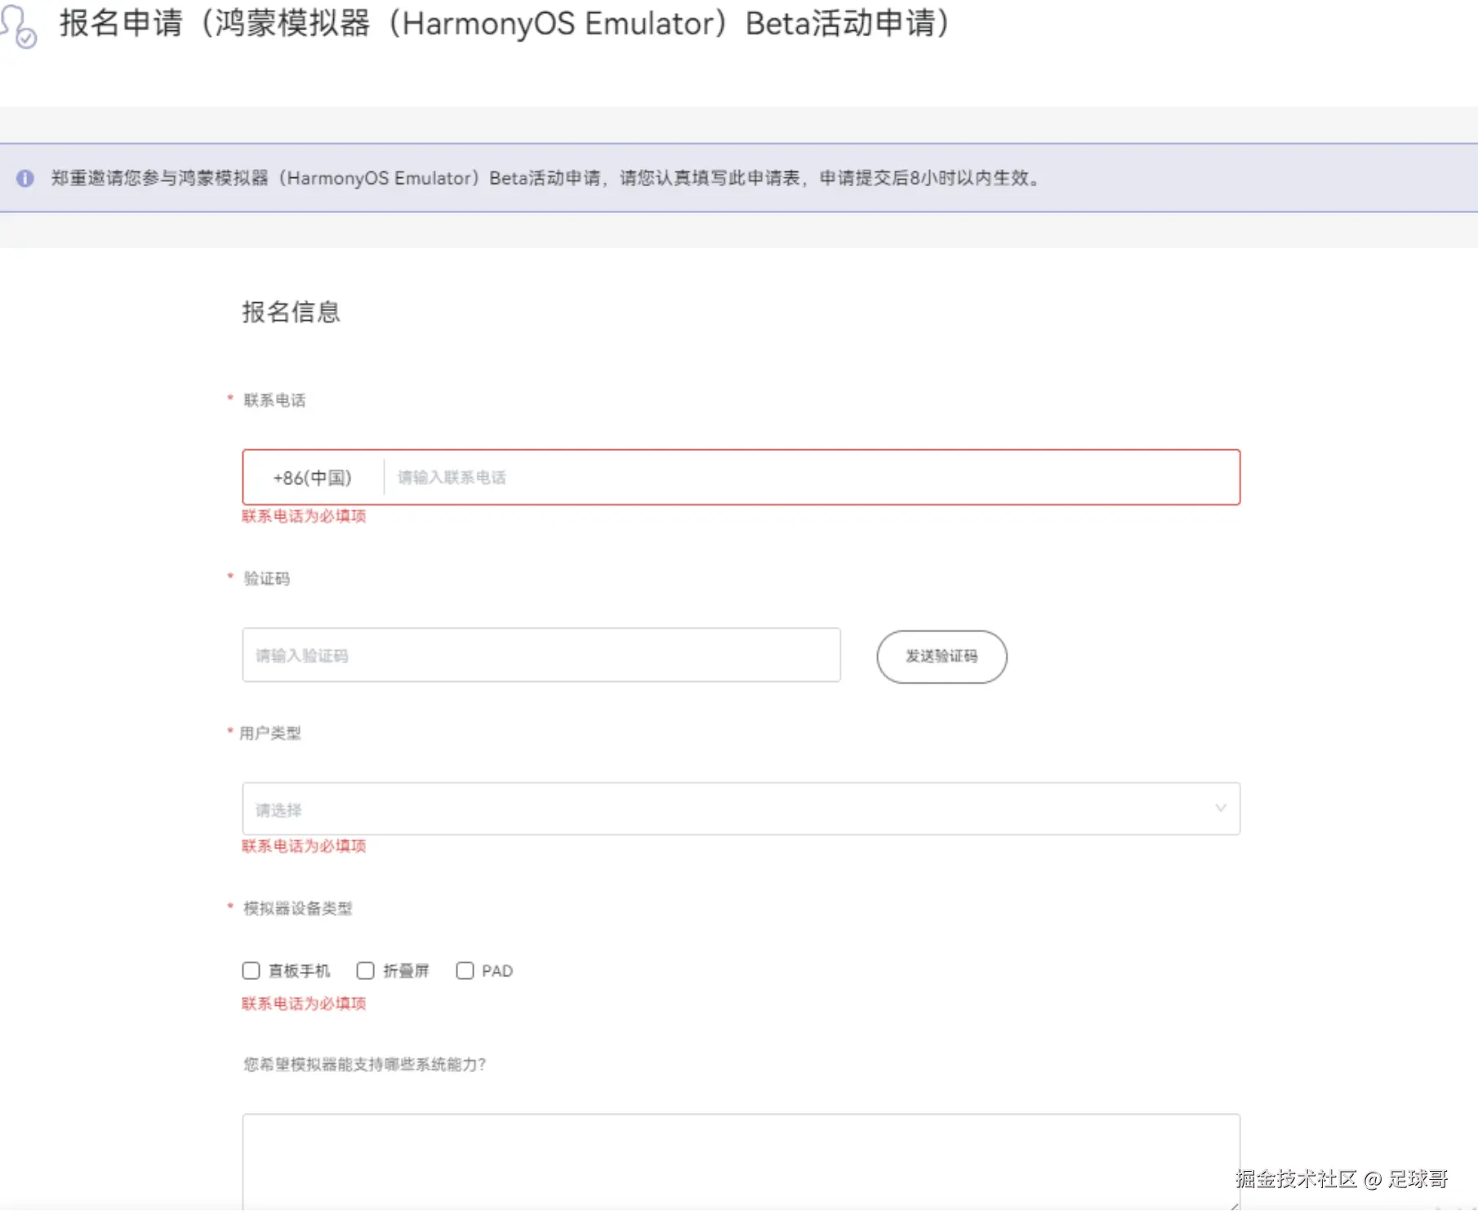Click the error message under the device type checkboxes
The image size is (1478, 1220).
(304, 1004)
